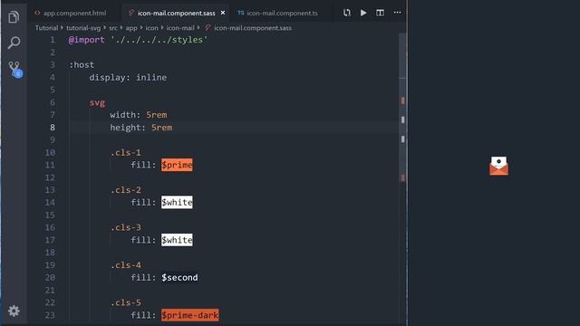Close the icon-mail.component.sass tab
580x326 pixels.
point(223,13)
